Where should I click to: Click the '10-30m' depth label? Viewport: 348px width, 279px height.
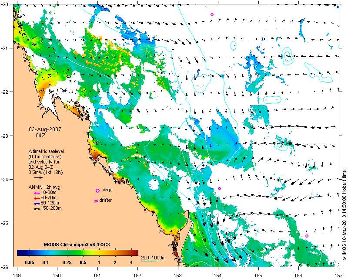click(48, 192)
